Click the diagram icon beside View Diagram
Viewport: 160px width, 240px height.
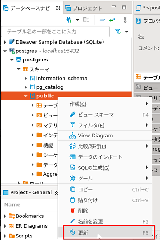click(x=72, y=135)
